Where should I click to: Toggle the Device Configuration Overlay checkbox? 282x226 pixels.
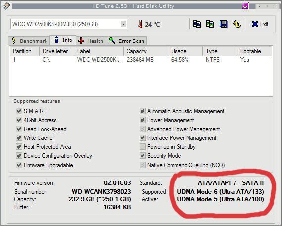(19, 156)
